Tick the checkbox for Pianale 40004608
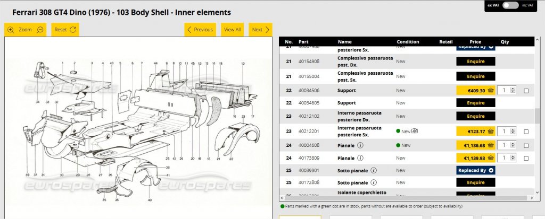The image size is (545, 219). click(x=526, y=145)
